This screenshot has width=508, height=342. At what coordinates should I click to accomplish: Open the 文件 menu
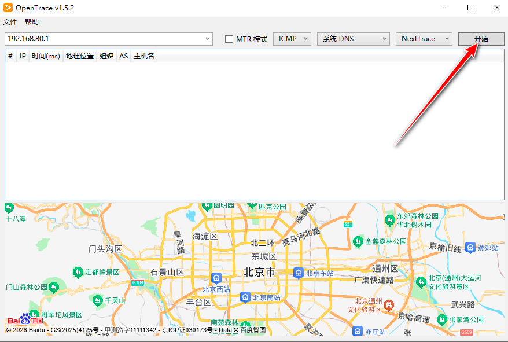(10, 22)
